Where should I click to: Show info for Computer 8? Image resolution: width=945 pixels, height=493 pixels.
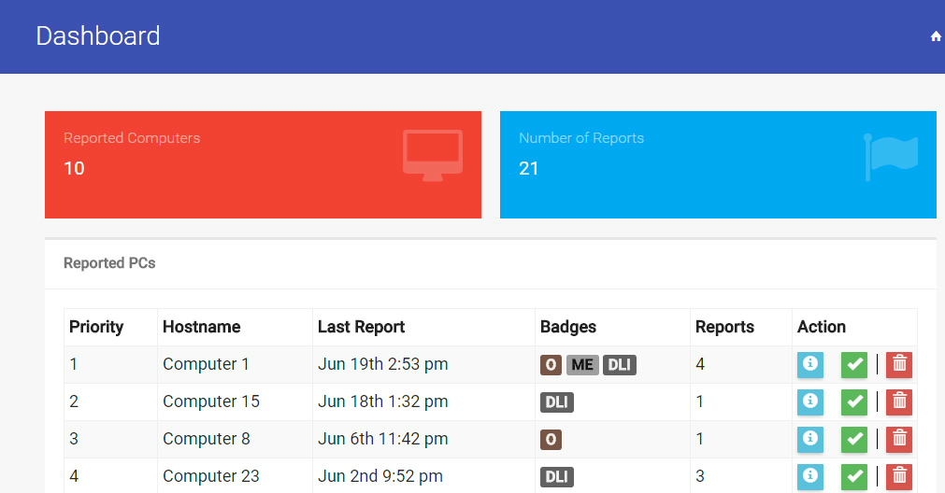coord(809,439)
